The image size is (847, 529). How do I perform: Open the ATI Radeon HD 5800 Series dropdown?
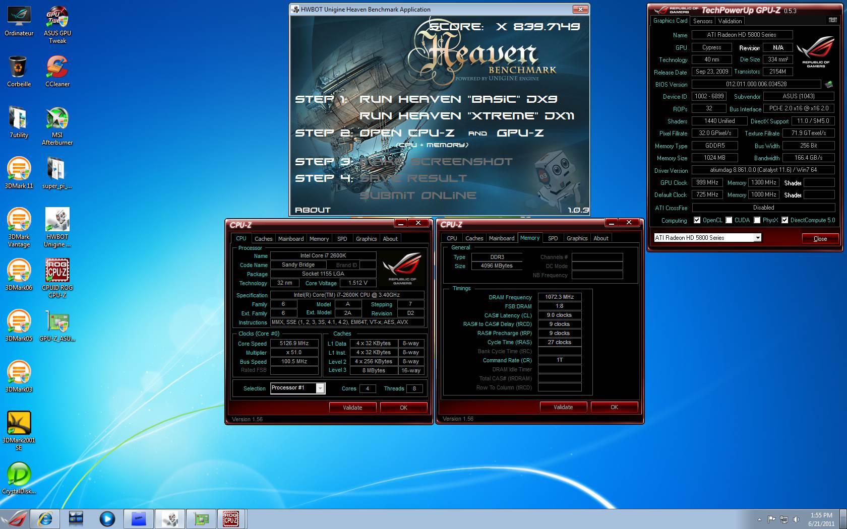click(707, 238)
